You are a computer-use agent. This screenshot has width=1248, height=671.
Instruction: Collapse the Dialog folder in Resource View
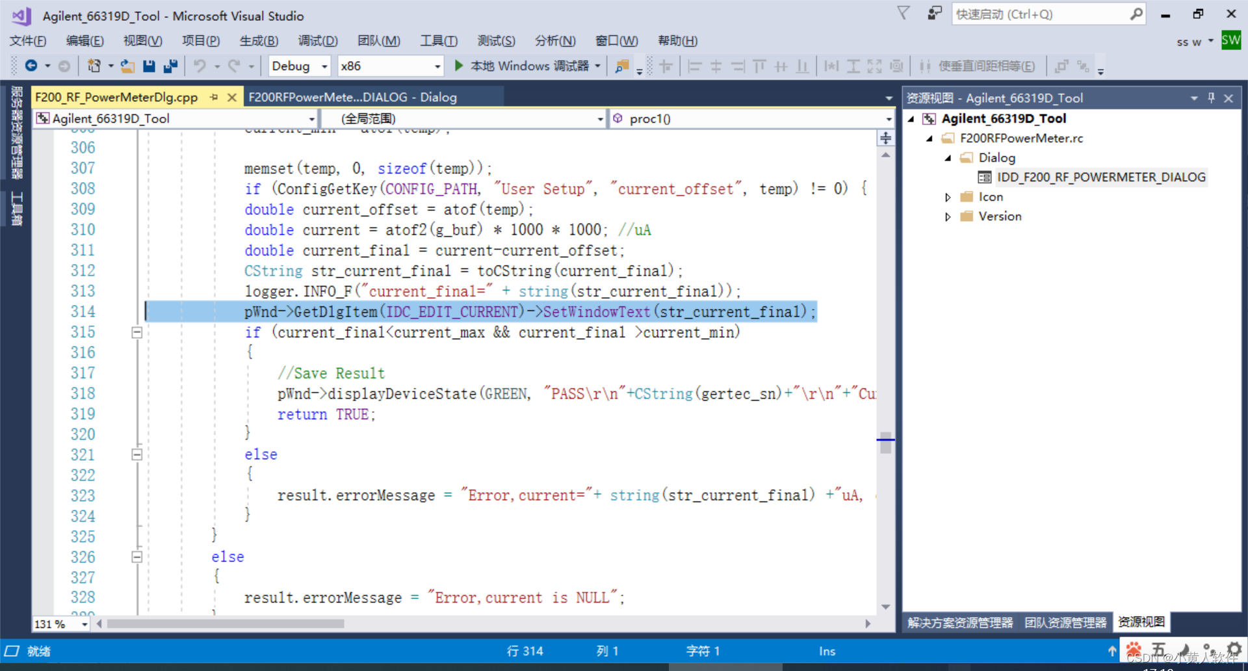click(948, 158)
